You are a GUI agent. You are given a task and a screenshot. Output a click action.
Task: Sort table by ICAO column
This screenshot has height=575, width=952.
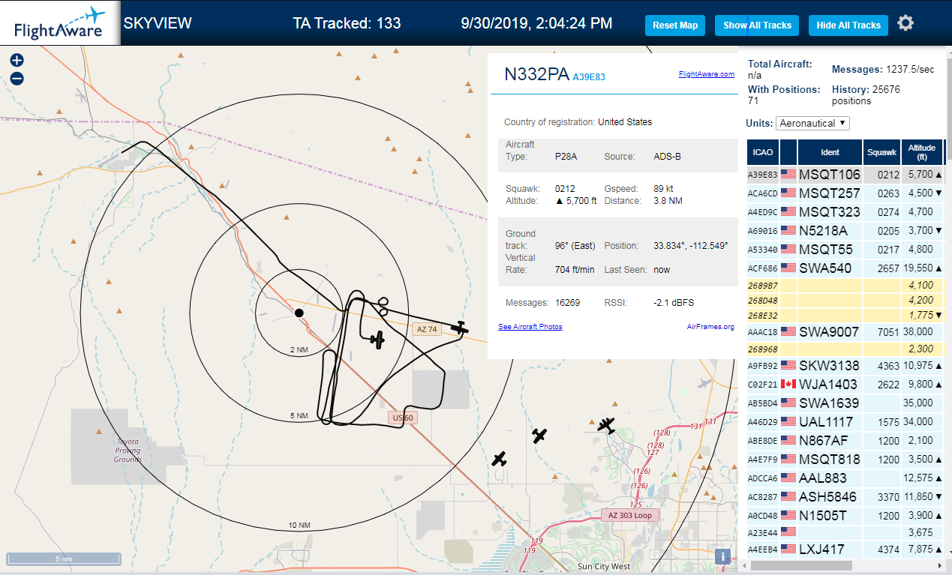(x=763, y=152)
